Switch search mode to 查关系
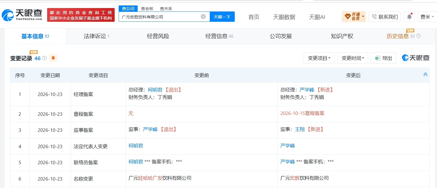Viewport: 437px width, 188px height. point(166,9)
